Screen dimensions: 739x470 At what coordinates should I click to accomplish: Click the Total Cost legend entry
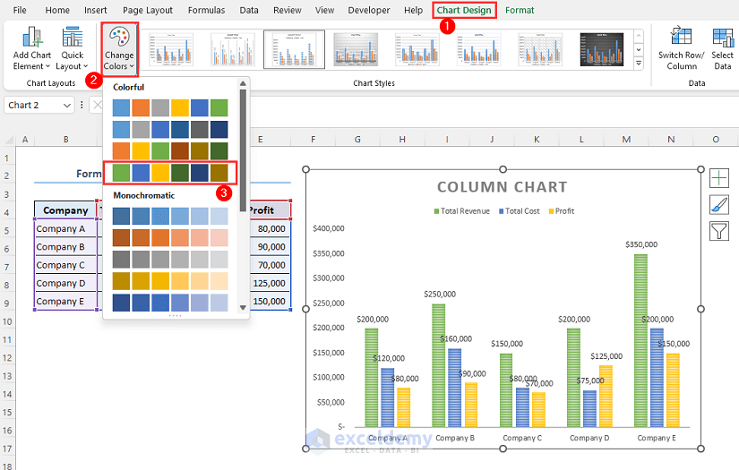tap(520, 211)
